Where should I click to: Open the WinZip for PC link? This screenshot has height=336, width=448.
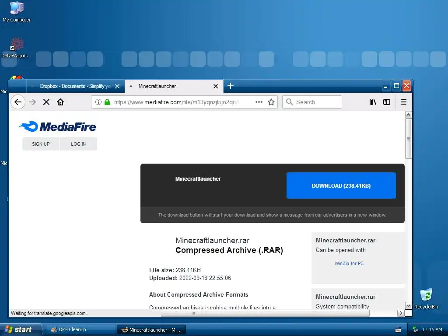pos(349,263)
